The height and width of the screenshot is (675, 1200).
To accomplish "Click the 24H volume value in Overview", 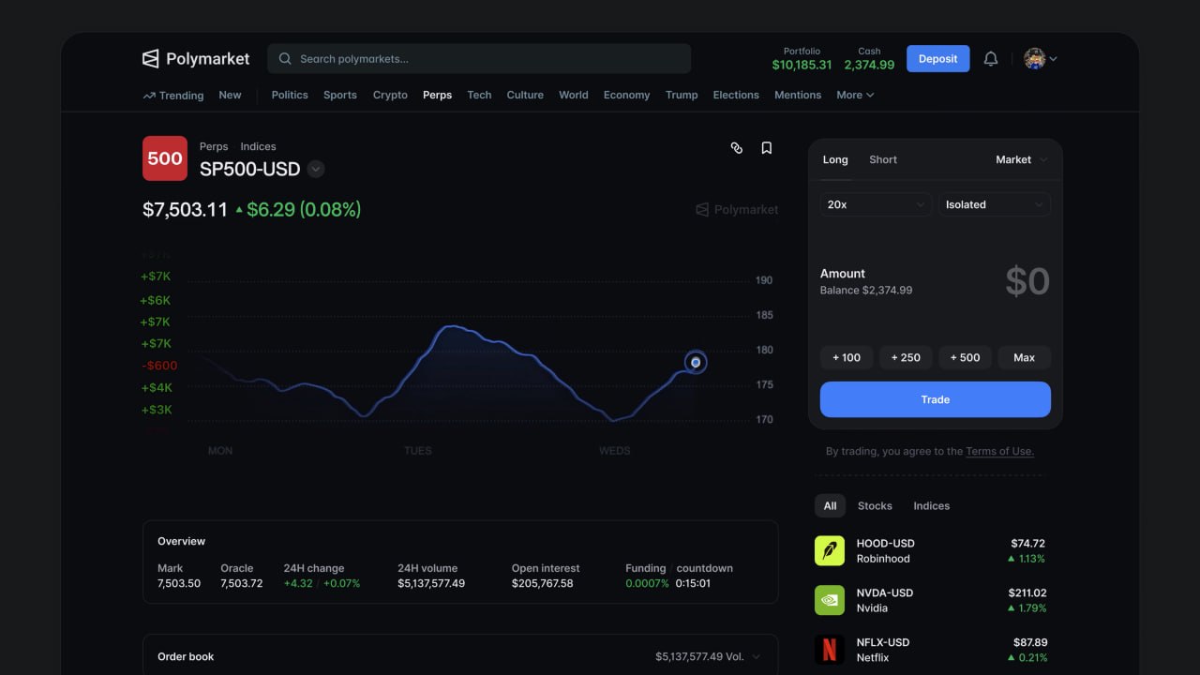I will click(431, 584).
